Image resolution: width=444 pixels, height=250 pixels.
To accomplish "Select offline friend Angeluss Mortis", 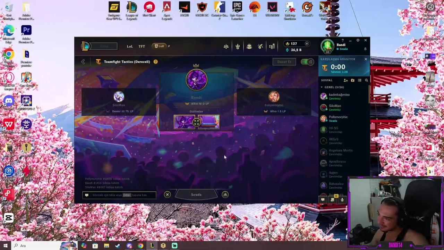I will pos(344,152).
